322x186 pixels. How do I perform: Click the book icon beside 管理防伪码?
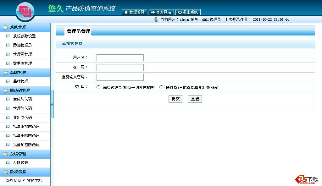[8, 108]
